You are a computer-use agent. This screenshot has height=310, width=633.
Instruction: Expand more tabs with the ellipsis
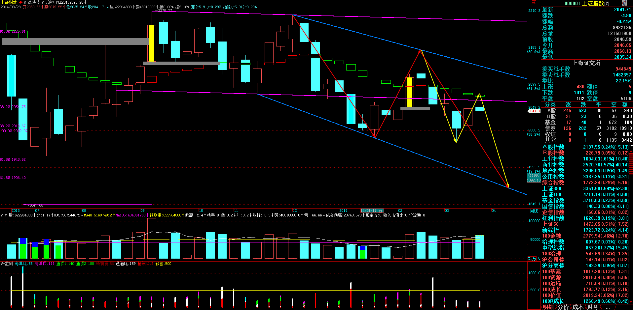608,307
